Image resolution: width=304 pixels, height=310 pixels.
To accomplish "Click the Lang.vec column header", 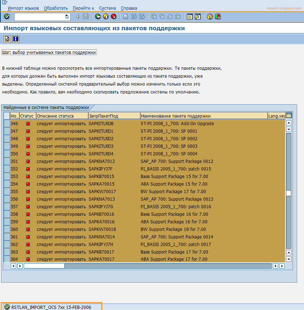I will [277, 116].
